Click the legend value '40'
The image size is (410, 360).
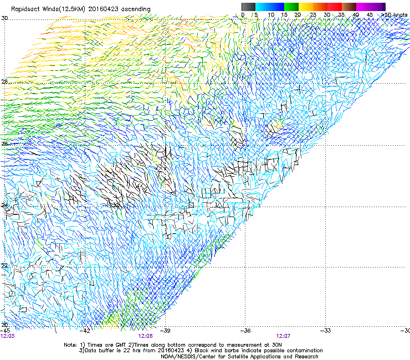pyautogui.click(x=356, y=14)
